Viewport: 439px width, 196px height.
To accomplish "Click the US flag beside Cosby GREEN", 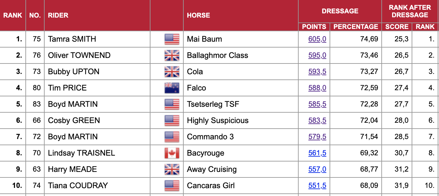I will (x=172, y=120).
